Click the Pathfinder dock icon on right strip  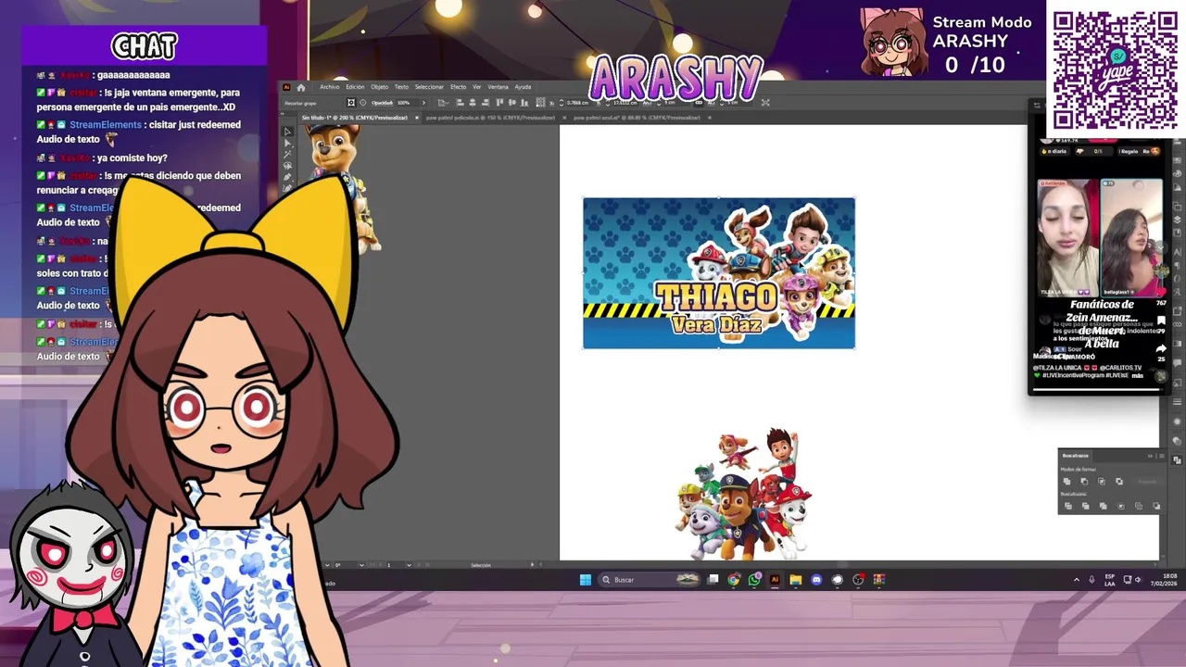1178,460
